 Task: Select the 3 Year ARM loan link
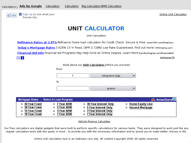pyautogui.click(x=64, y=111)
